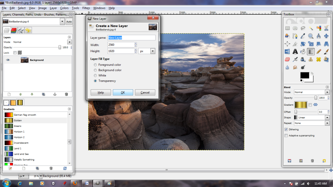Select the Text tool
The height and width of the screenshot is (187, 333).
pyautogui.click(x=295, y=52)
